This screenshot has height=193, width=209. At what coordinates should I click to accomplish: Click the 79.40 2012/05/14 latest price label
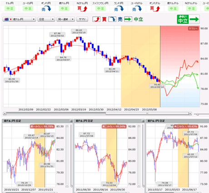(157, 86)
